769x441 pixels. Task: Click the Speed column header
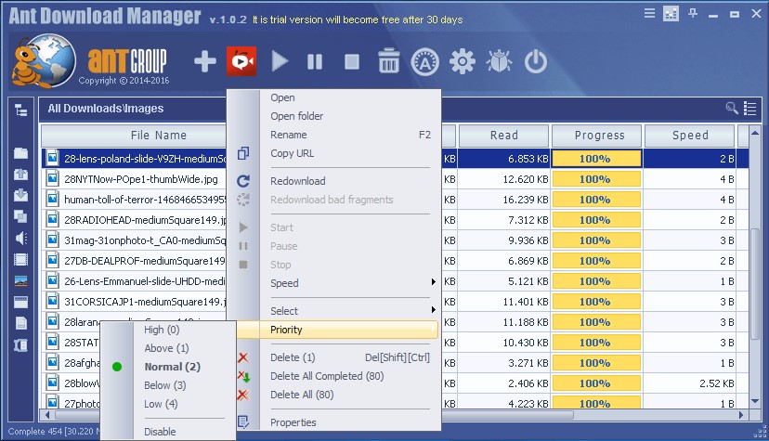click(x=690, y=135)
